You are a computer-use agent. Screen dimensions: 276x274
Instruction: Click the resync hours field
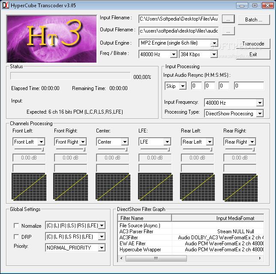(196, 86)
